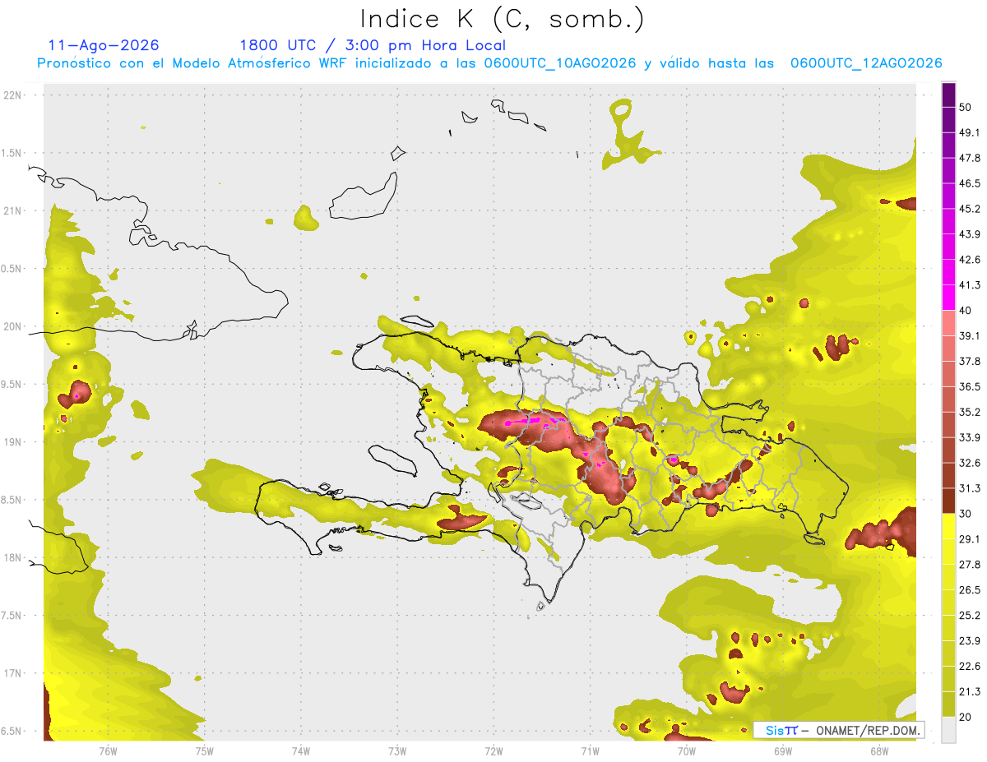Image resolution: width=987 pixels, height=762 pixels.
Task: Click the color scale value "42.6"
Action: (x=969, y=260)
